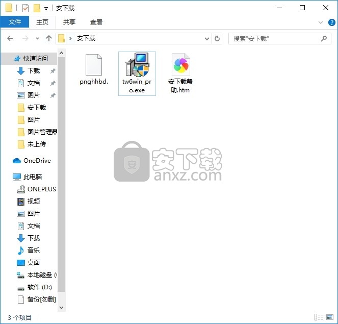Click the folder icon in the address bar
The image size is (338, 324).
click(x=62, y=39)
